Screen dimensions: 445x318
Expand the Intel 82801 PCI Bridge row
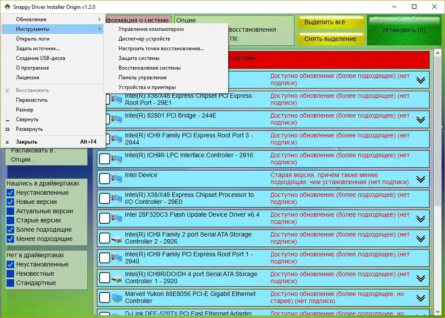point(421,120)
